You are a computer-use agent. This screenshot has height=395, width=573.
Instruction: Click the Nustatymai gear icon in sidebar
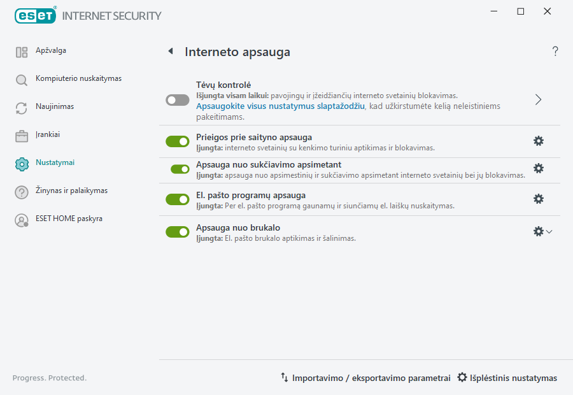[21, 162]
